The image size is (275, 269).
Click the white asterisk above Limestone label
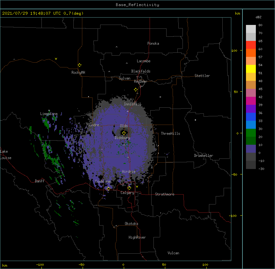pyautogui.click(x=49, y=111)
